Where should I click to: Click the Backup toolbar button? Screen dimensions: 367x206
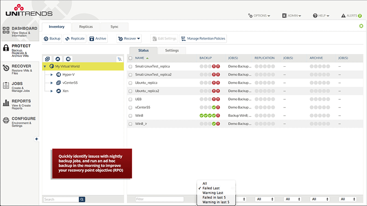pos(52,39)
